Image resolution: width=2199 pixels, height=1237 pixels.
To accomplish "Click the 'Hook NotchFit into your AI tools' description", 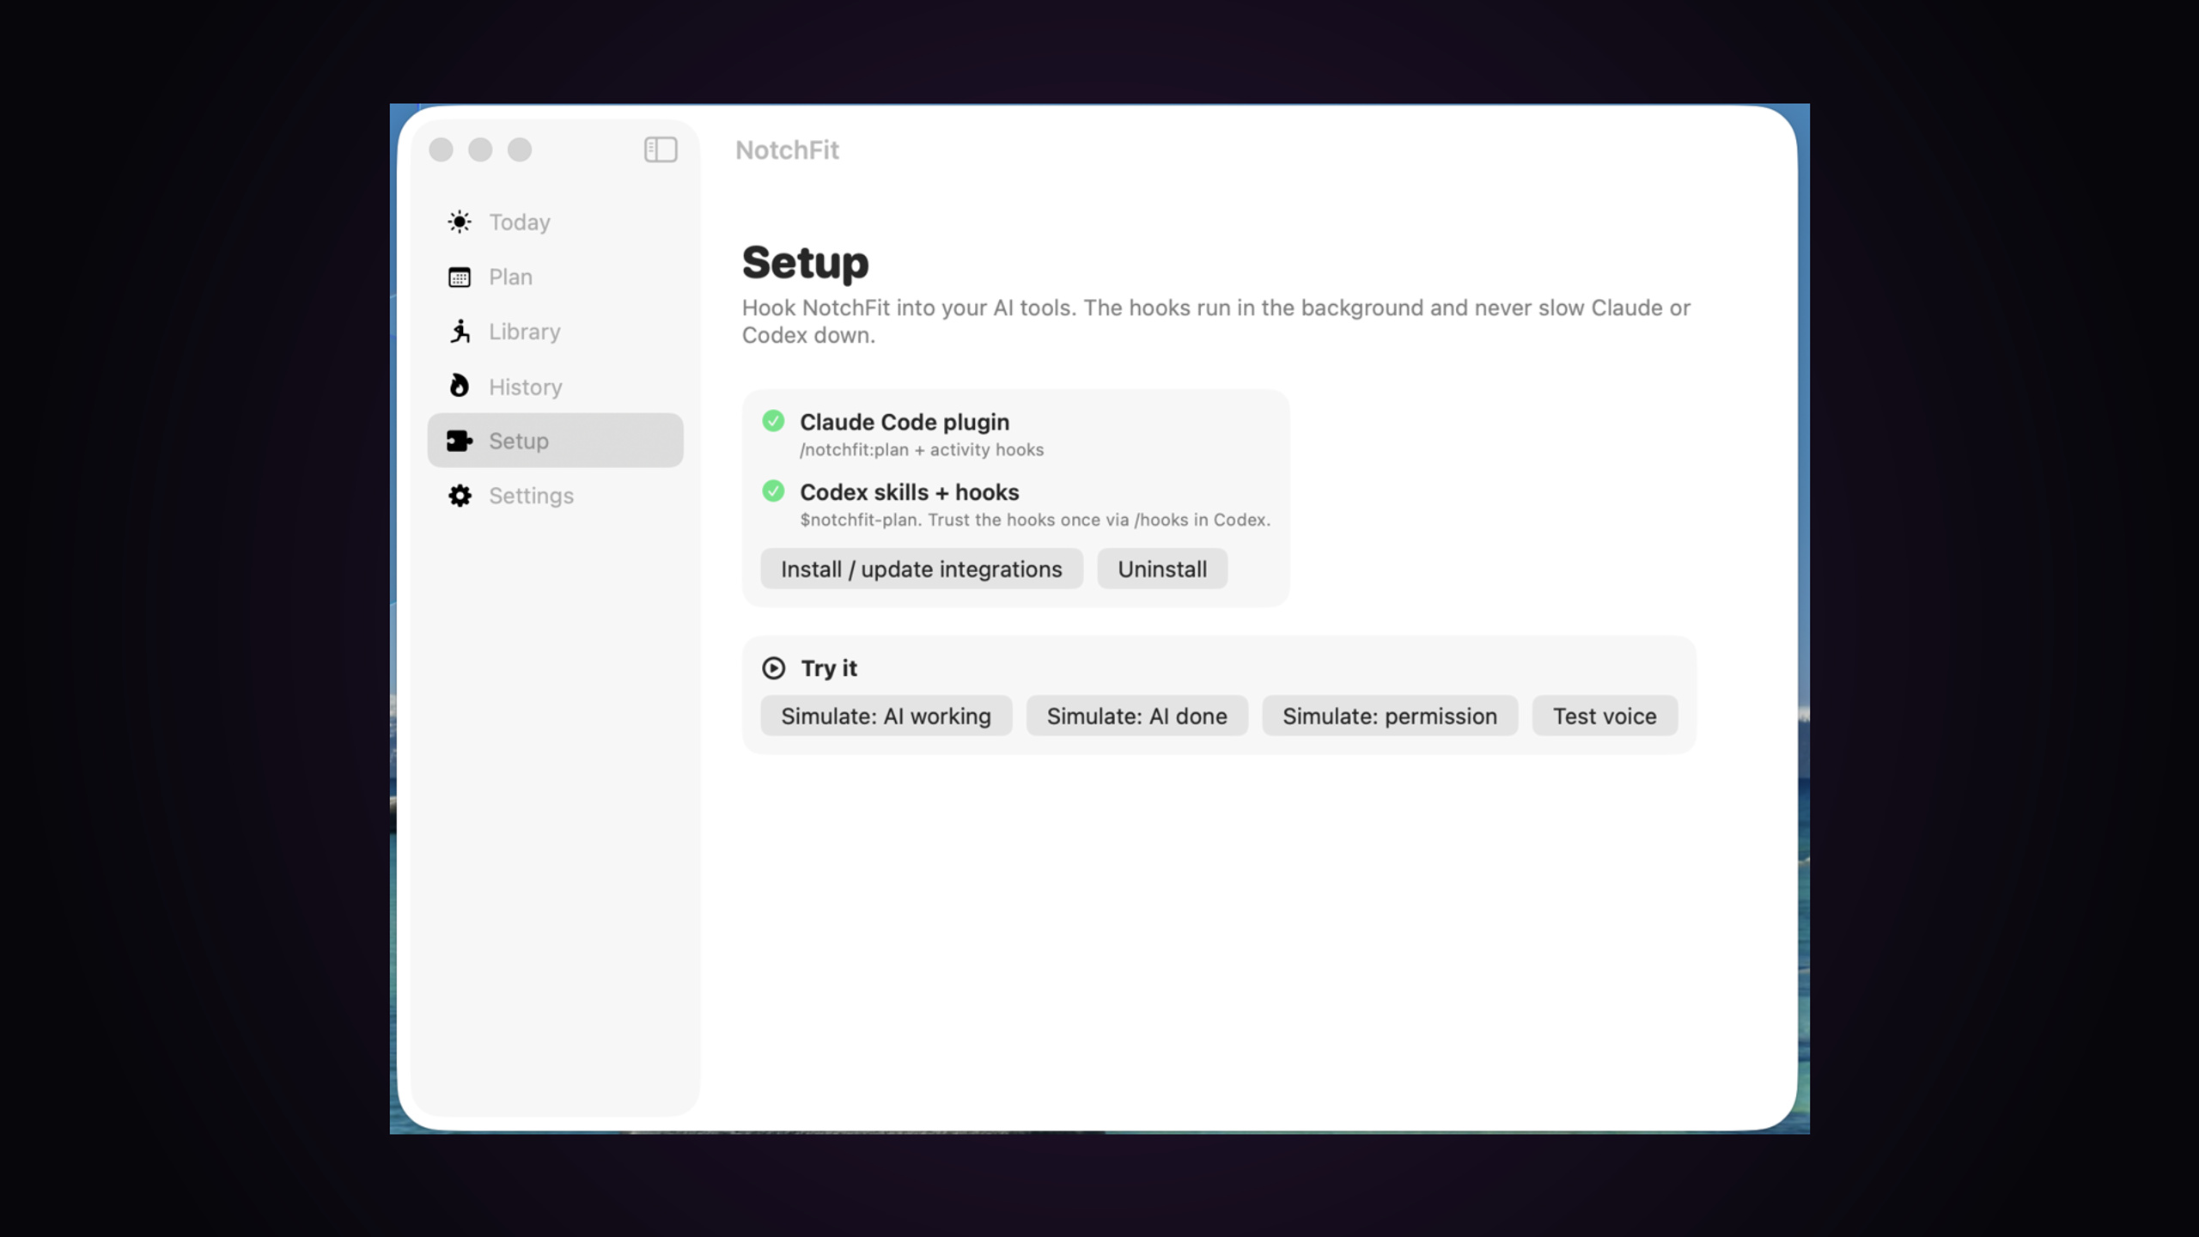I will [x=1216, y=321].
